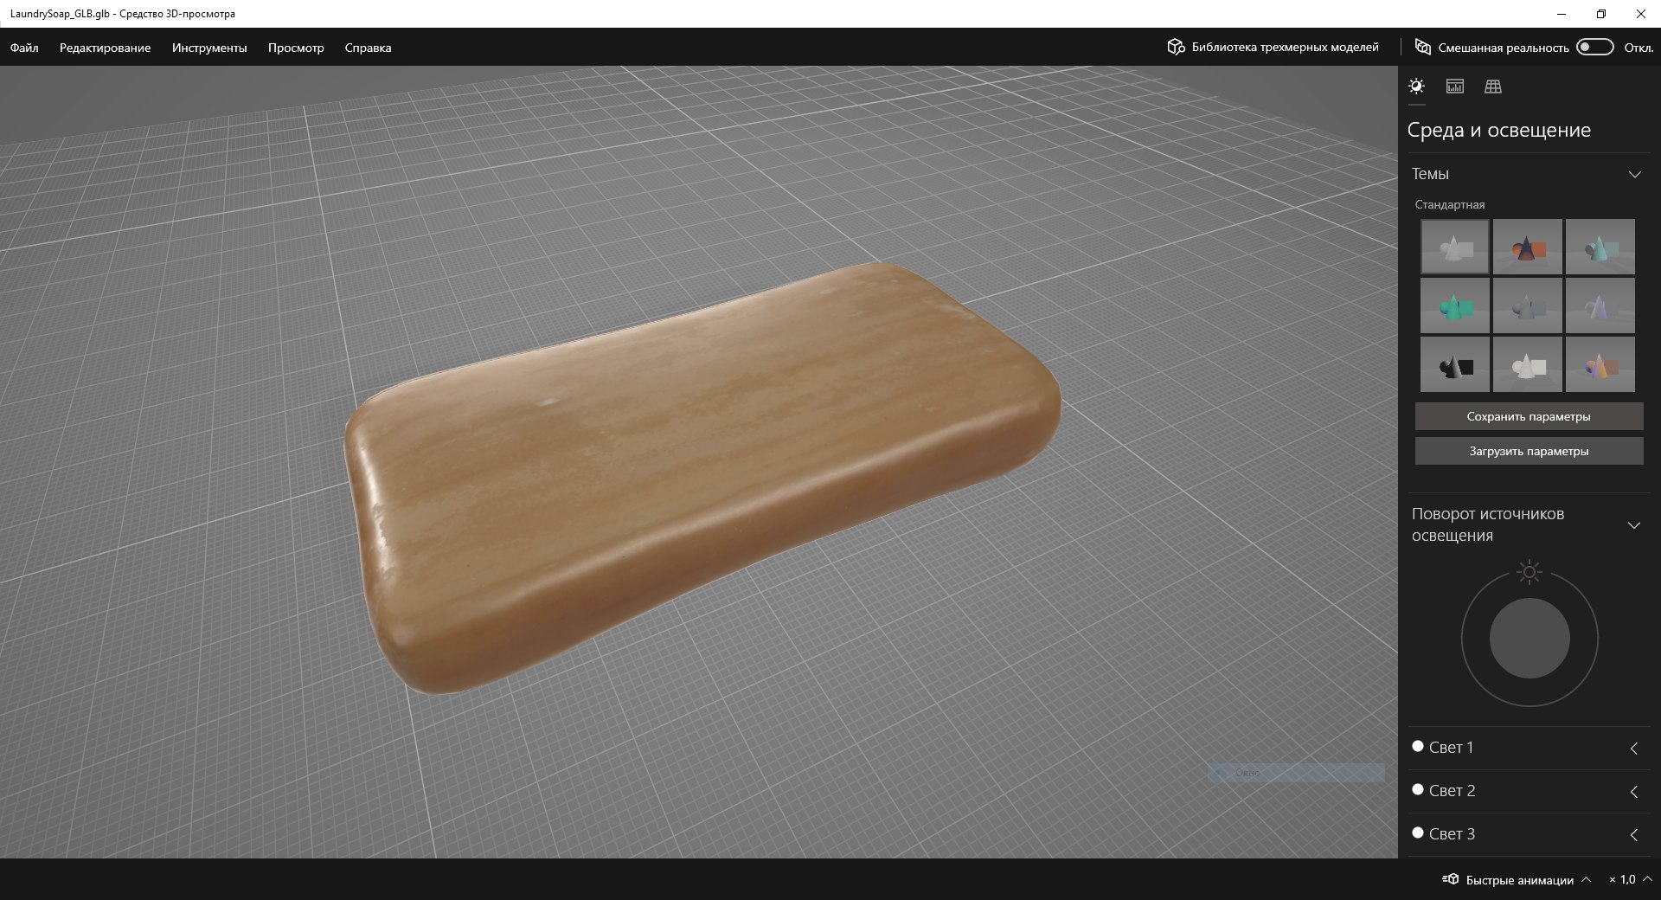Open the Справка menu

pyautogui.click(x=368, y=48)
